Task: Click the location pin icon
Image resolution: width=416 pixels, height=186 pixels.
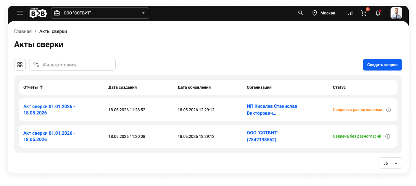Action: pos(315,13)
